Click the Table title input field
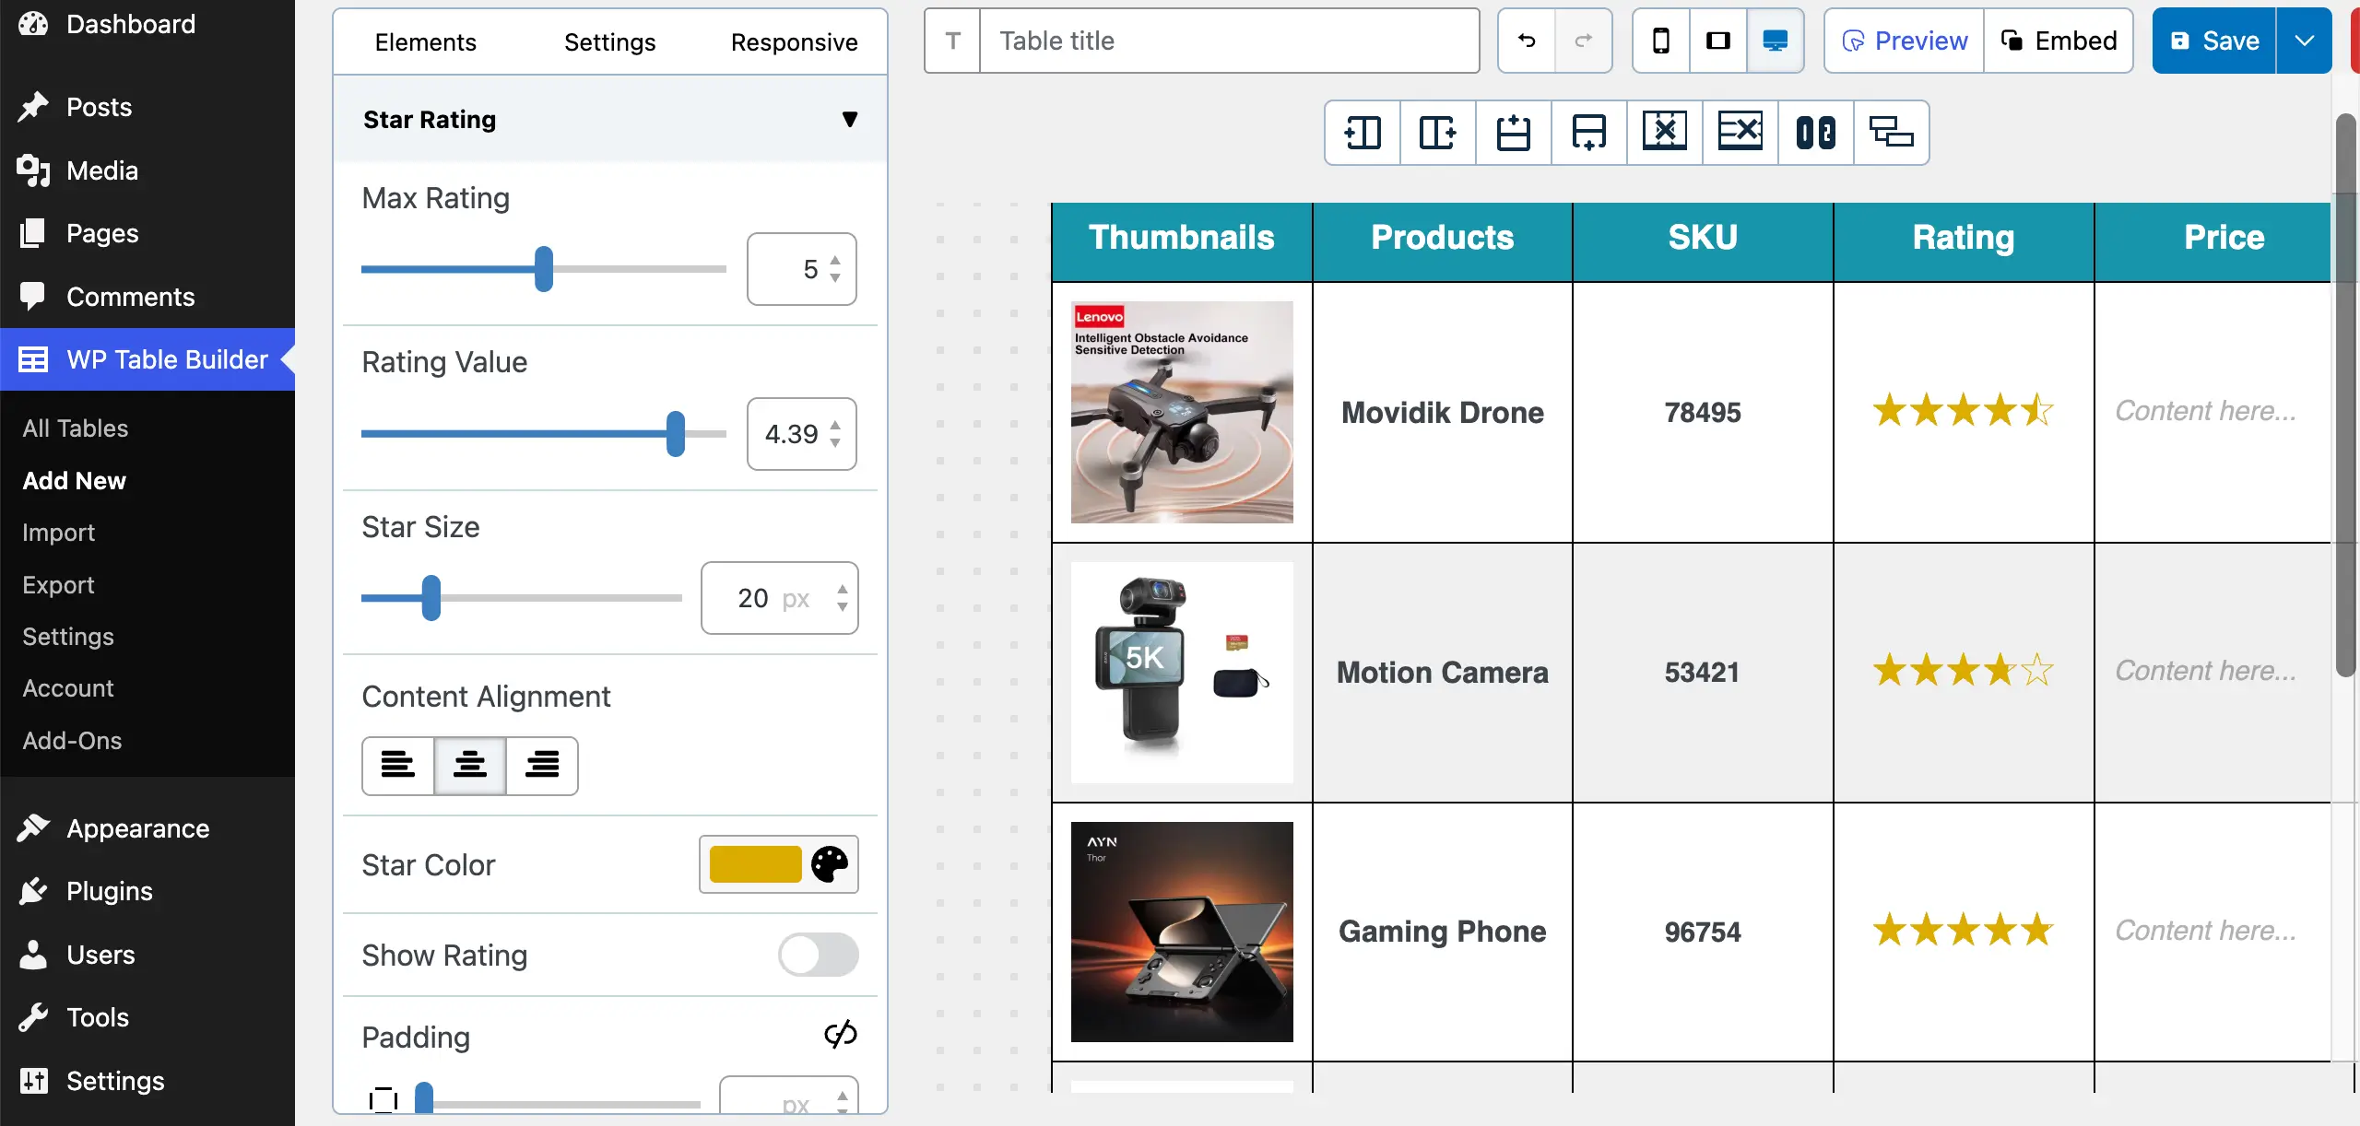This screenshot has width=2360, height=1126. coord(1229,41)
